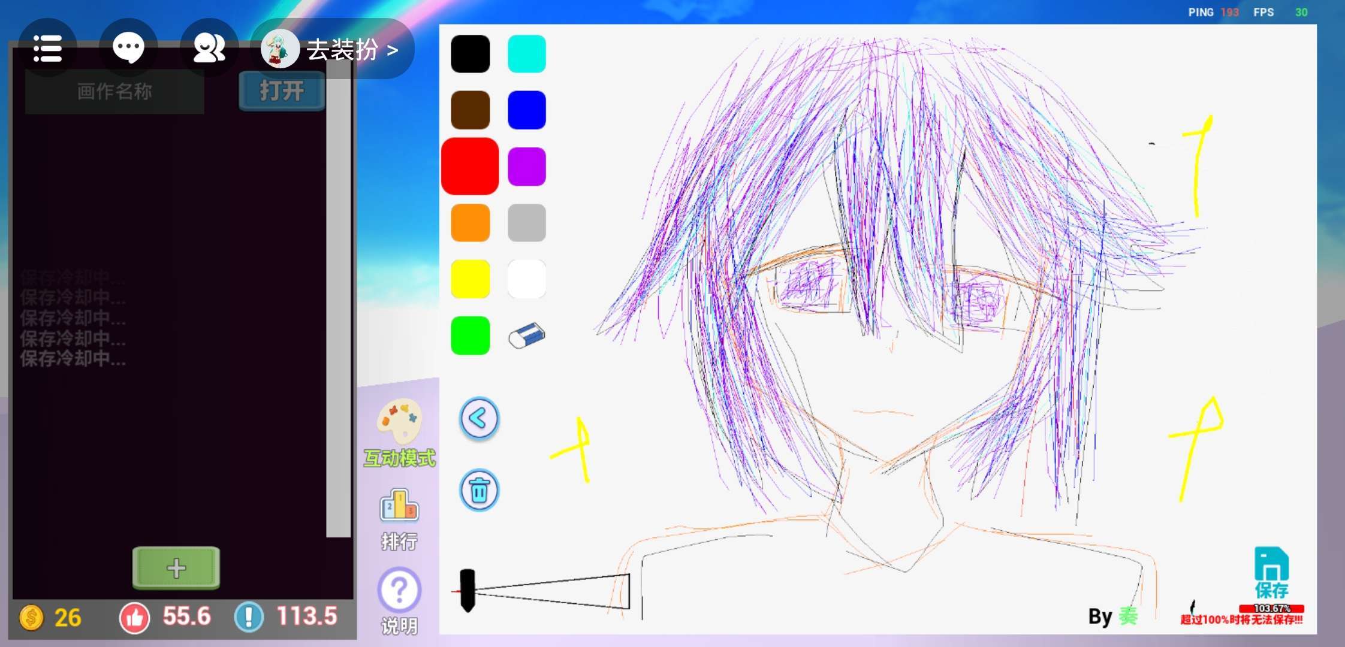The image size is (1345, 647).
Task: Open the 说明 help question icon
Action: (x=399, y=590)
